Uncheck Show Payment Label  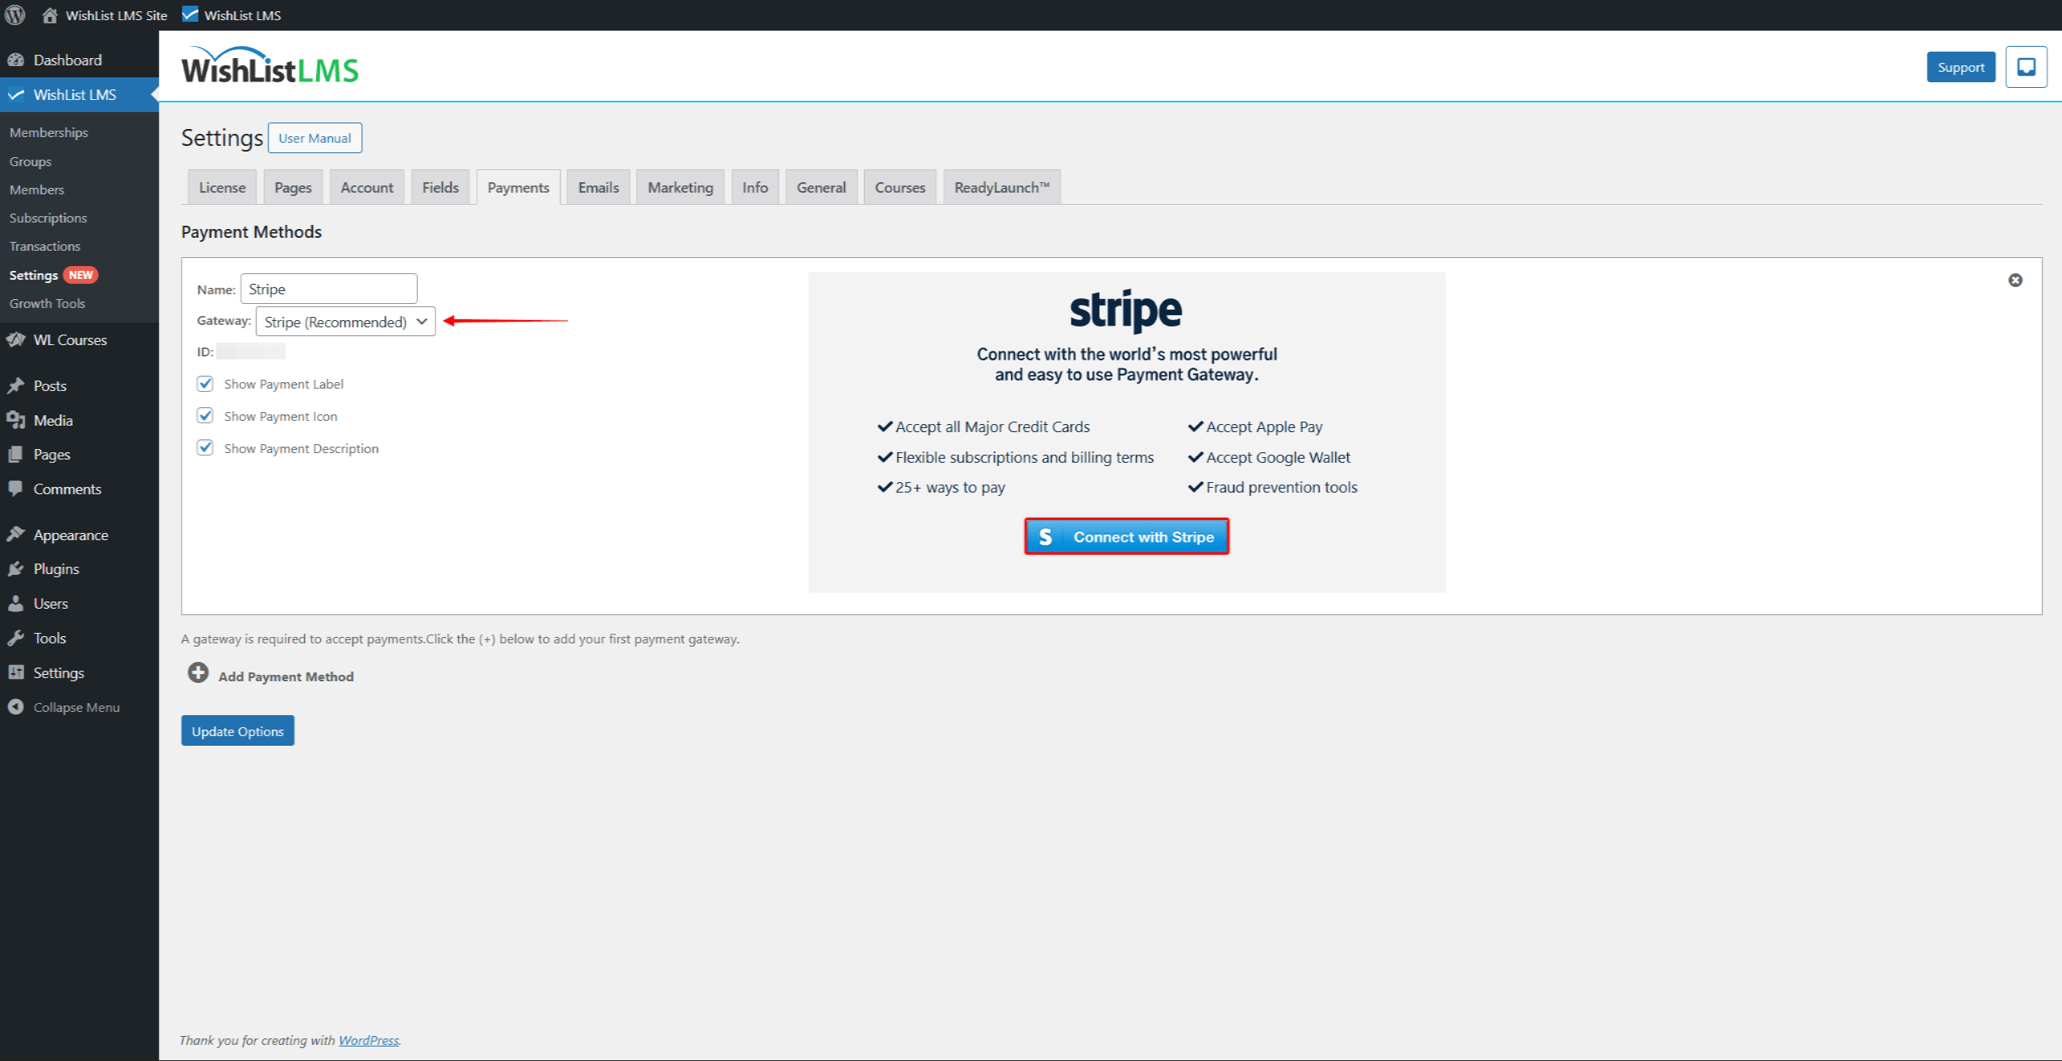pos(205,383)
